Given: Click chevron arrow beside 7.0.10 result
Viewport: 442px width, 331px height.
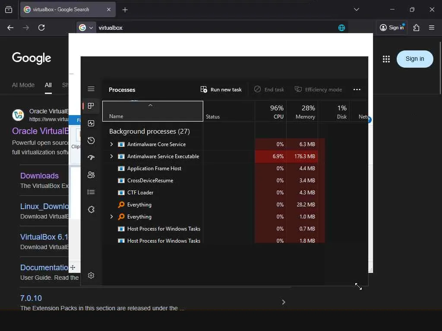Looking at the screenshot, I should pyautogui.click(x=283, y=302).
